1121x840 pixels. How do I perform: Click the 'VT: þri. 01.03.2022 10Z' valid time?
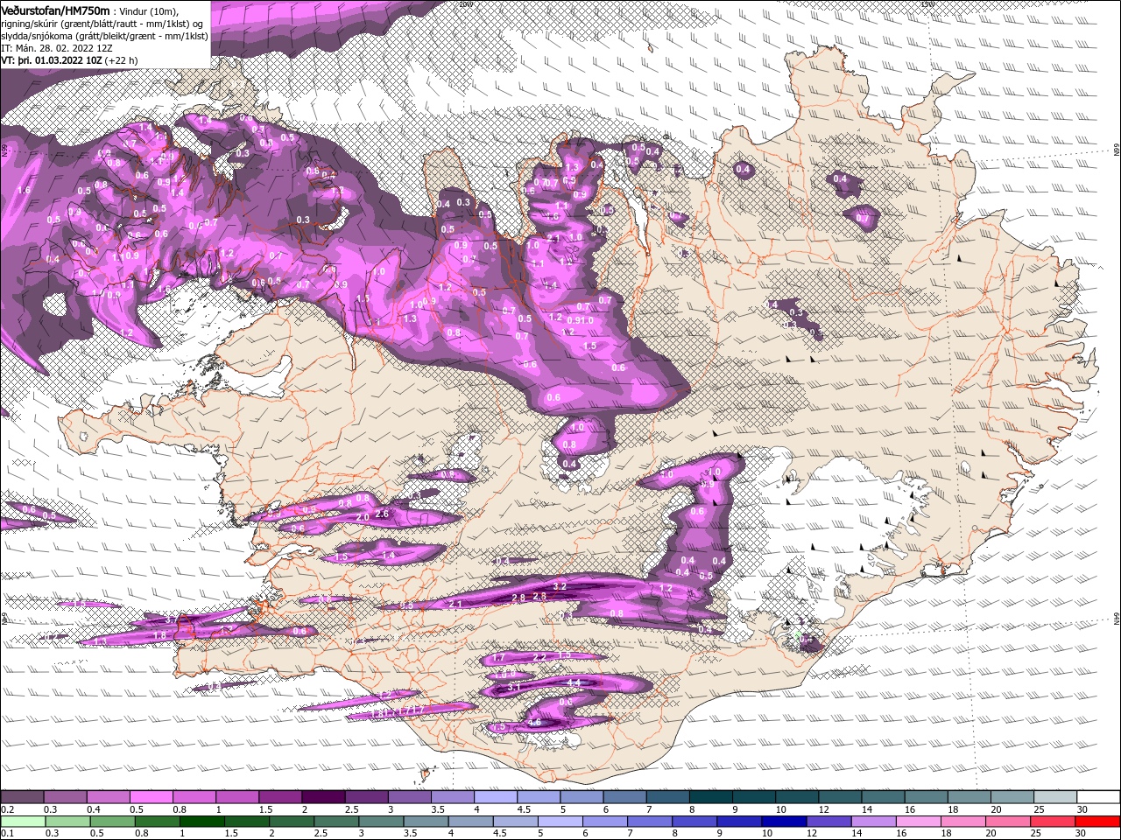tap(52, 61)
